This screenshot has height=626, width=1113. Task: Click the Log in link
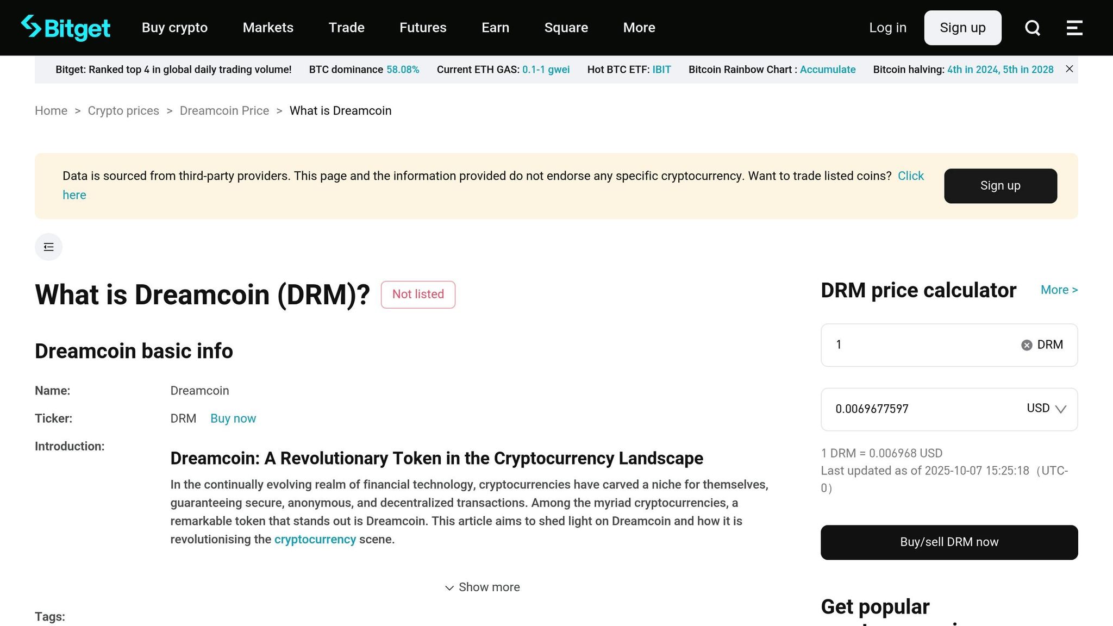click(887, 28)
